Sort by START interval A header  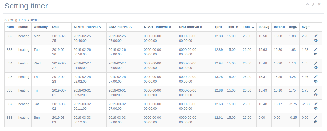point(87,27)
